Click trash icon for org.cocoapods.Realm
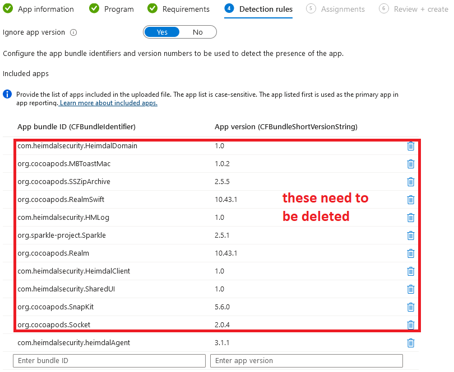 coord(411,253)
